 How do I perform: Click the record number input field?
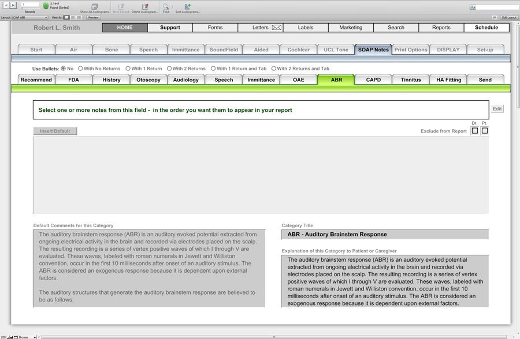pos(30,4)
